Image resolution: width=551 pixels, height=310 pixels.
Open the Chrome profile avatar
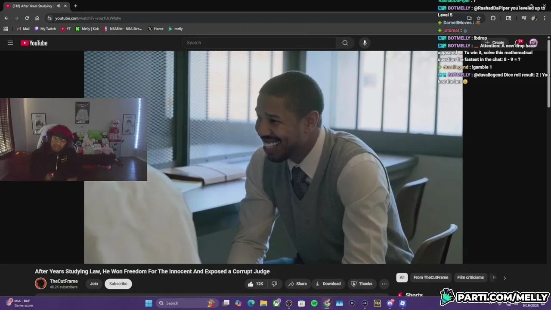[x=534, y=18]
